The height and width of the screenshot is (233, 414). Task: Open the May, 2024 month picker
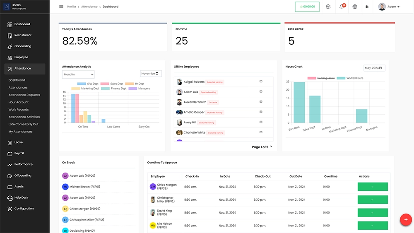[x=374, y=68]
